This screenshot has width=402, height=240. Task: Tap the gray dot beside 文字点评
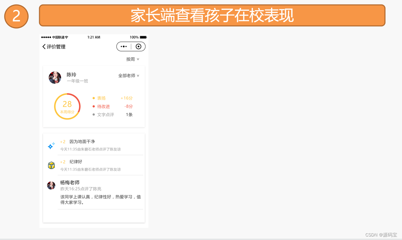click(x=93, y=115)
